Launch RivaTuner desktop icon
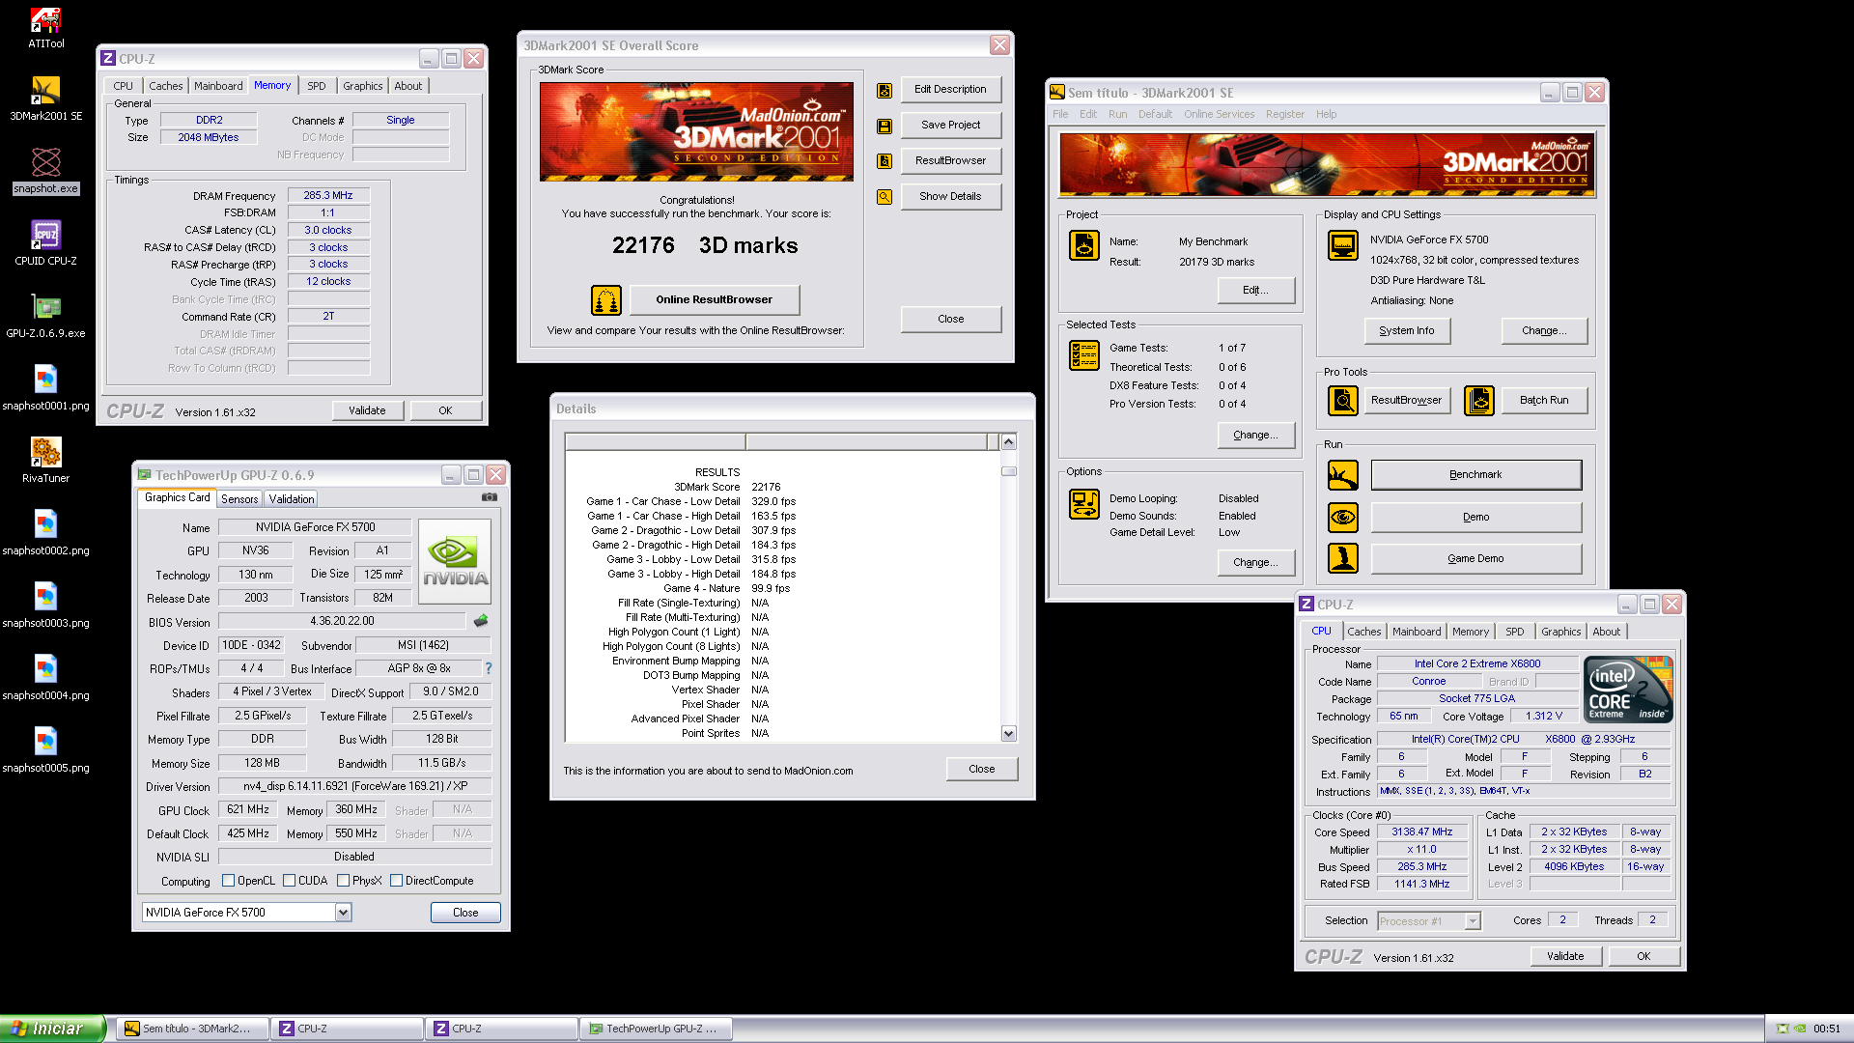 (x=45, y=461)
